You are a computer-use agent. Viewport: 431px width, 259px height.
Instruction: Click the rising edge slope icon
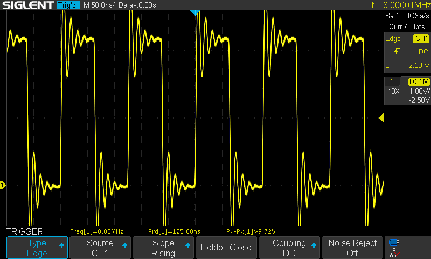point(395,51)
